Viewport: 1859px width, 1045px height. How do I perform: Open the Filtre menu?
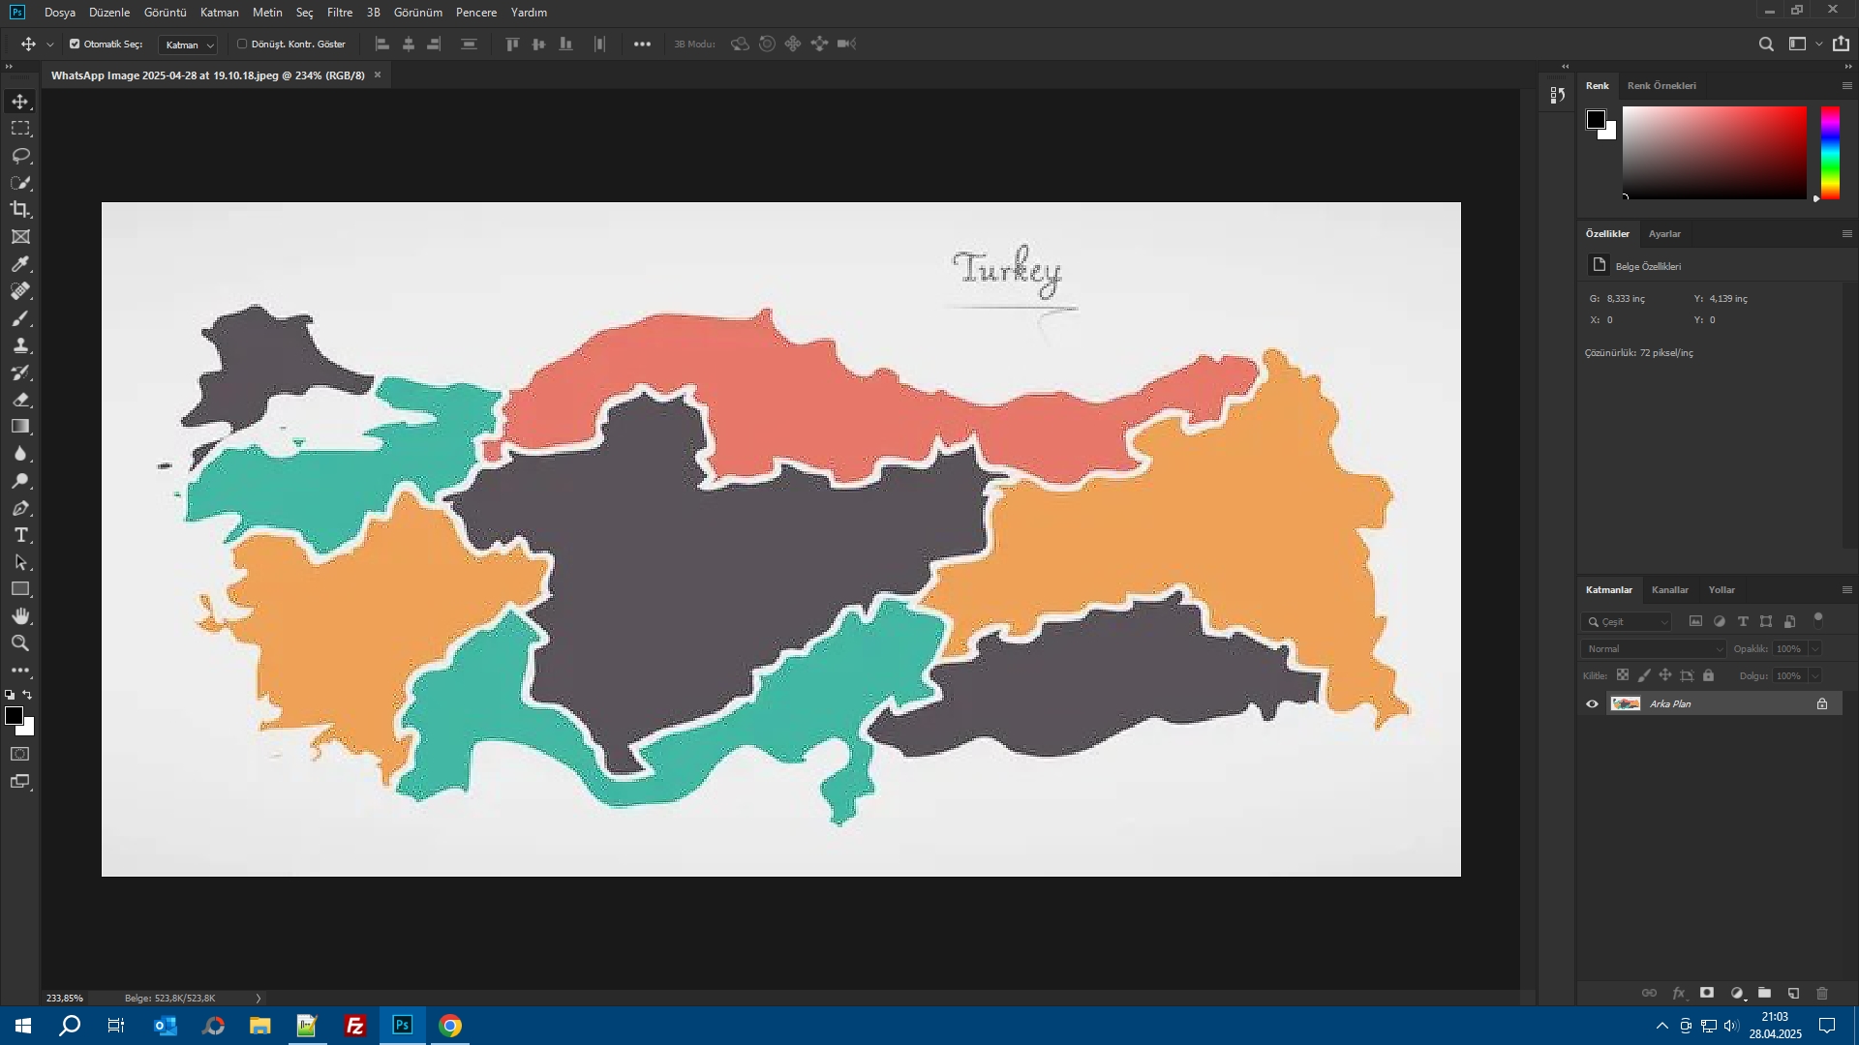pyautogui.click(x=339, y=13)
